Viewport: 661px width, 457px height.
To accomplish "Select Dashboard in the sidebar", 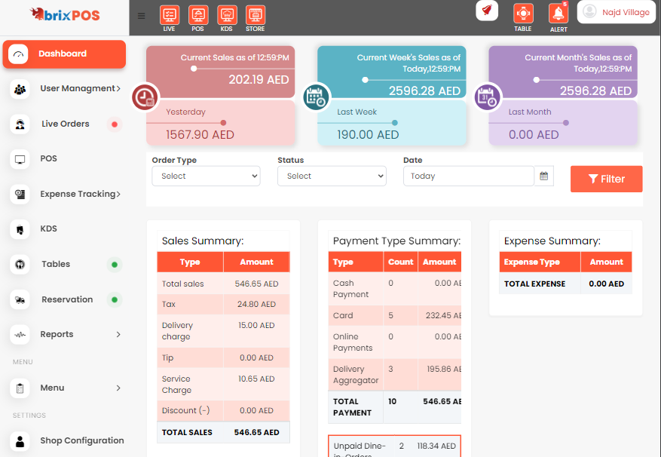I will point(63,54).
